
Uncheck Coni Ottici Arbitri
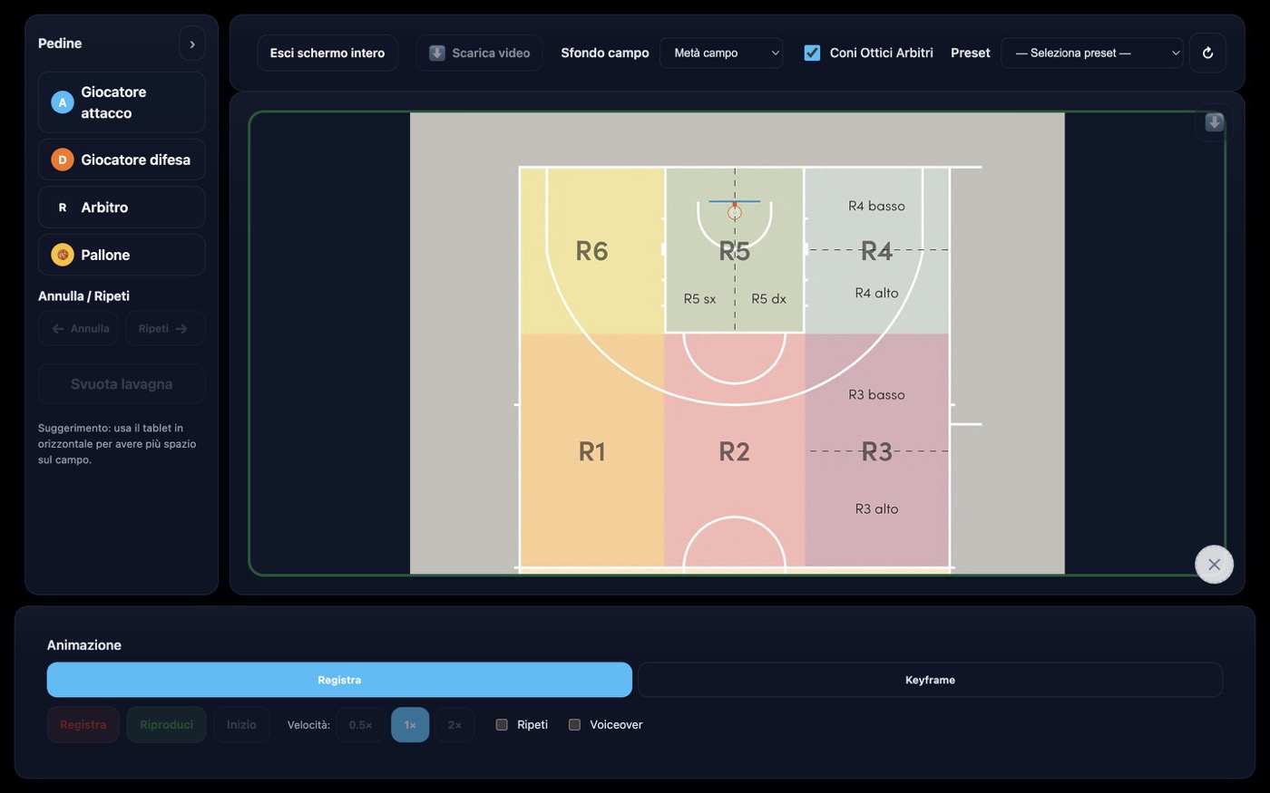click(x=812, y=53)
